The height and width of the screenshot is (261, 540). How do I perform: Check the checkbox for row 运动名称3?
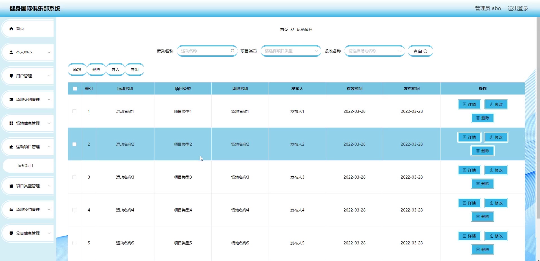[x=74, y=177]
